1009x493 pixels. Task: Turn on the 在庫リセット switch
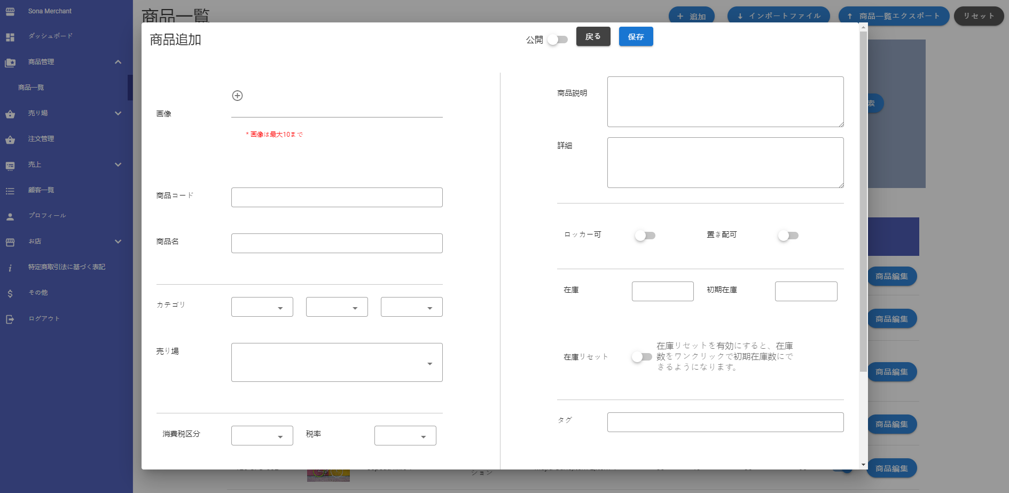[x=642, y=357]
